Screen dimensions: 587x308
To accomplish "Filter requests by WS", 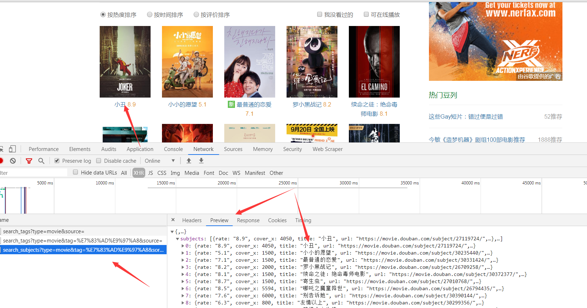I will [x=236, y=173].
